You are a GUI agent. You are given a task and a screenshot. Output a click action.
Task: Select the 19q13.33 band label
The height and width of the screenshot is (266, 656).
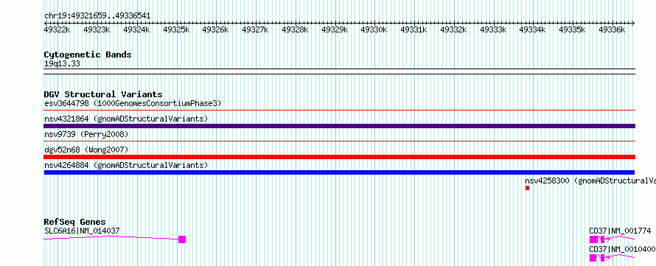click(62, 64)
